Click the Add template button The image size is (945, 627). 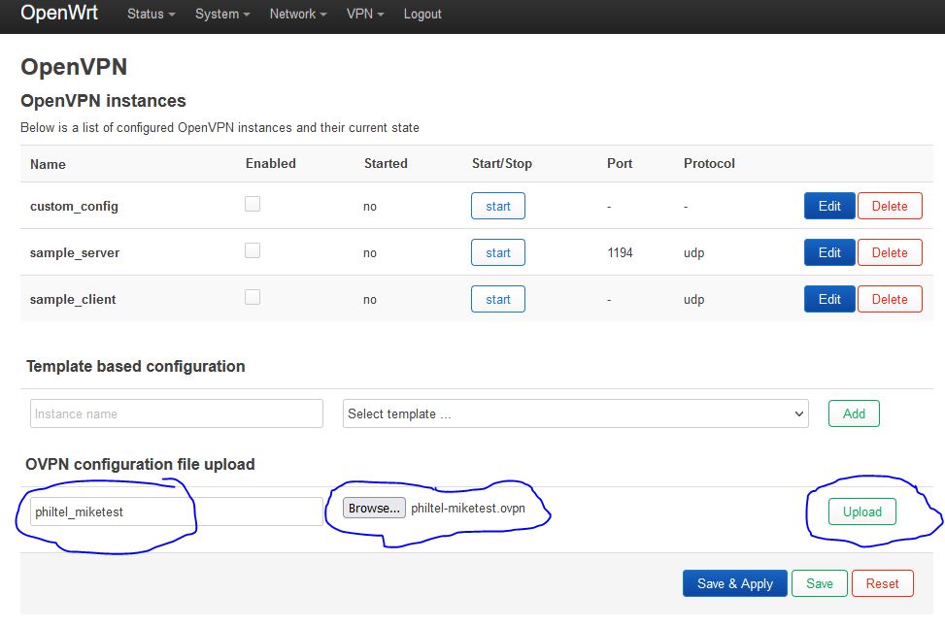(854, 413)
